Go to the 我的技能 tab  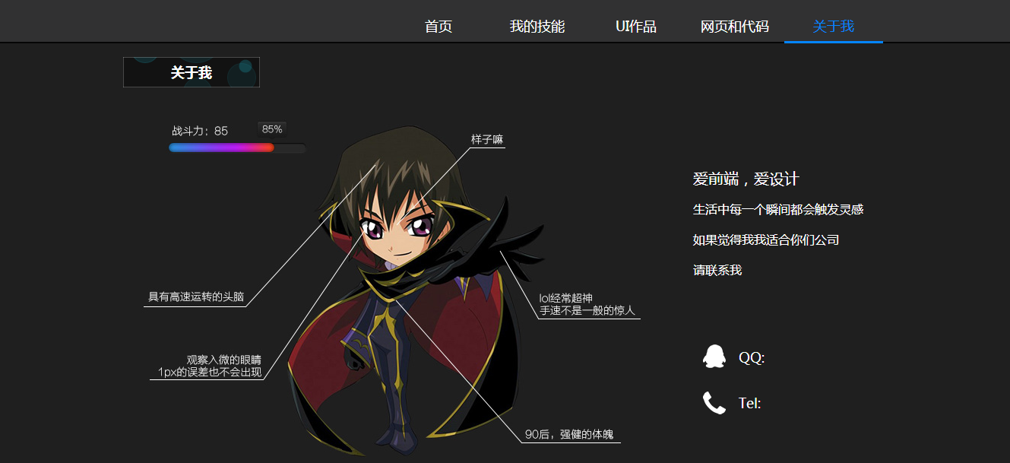pyautogui.click(x=537, y=27)
